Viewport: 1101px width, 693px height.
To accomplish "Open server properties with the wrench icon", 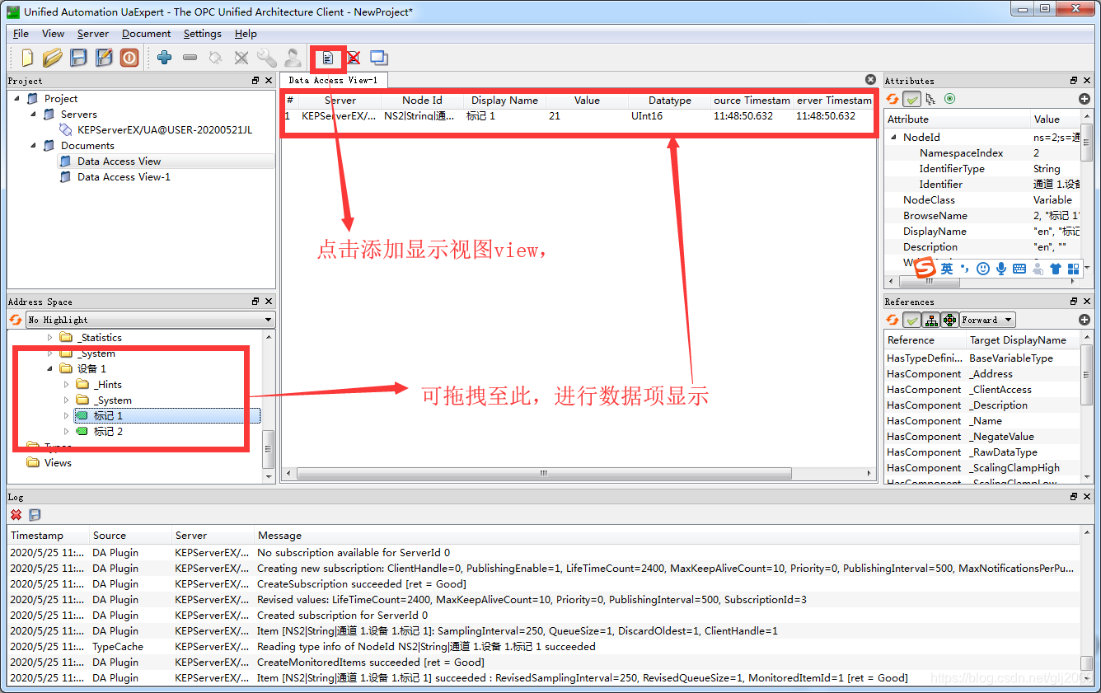I will [x=266, y=58].
